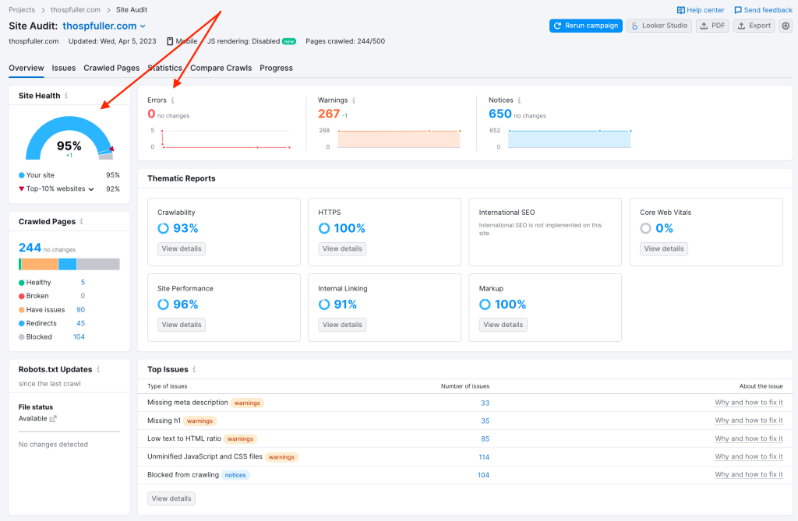Screen dimensions: 798x521
Task: Click the Core Web Vitals ring icon
Action: [x=645, y=228]
